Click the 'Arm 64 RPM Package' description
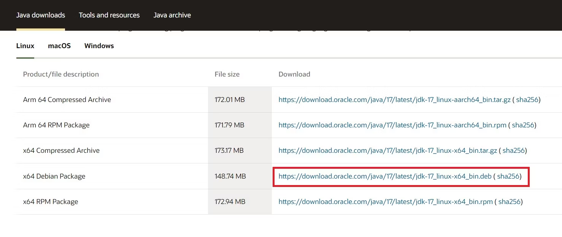 (x=56, y=125)
